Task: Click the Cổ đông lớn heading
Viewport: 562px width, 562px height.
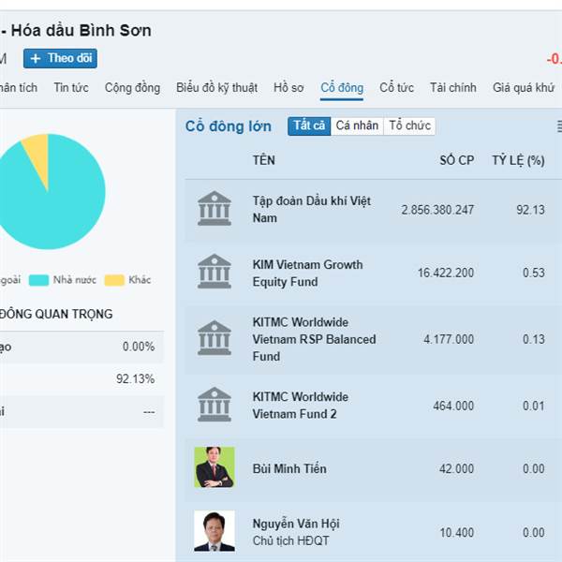Action: pyautogui.click(x=229, y=126)
